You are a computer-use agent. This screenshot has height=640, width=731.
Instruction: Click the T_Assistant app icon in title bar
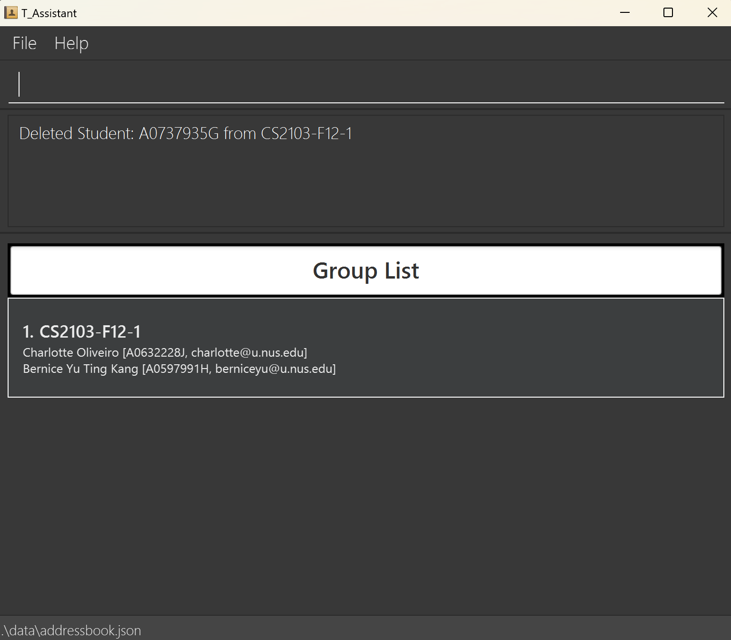tap(10, 13)
